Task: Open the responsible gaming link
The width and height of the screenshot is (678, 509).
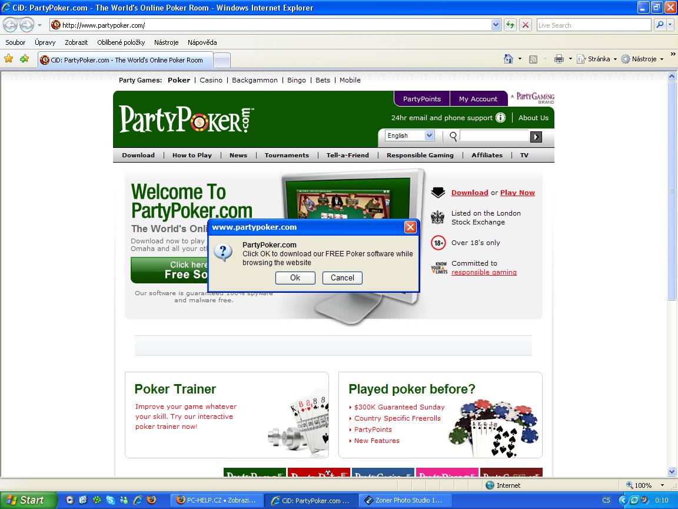Action: (484, 272)
